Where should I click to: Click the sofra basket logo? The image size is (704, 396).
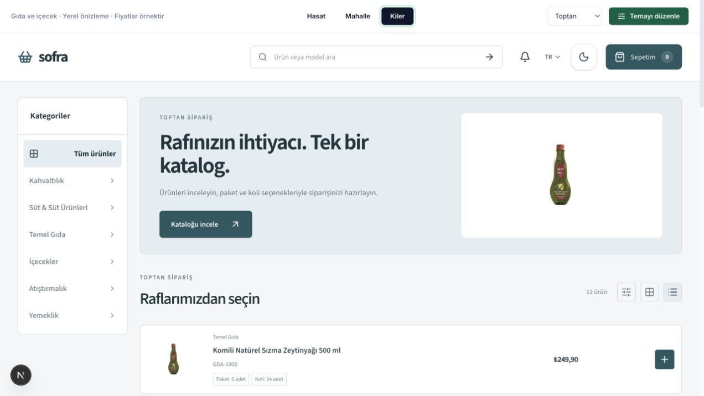tap(43, 57)
